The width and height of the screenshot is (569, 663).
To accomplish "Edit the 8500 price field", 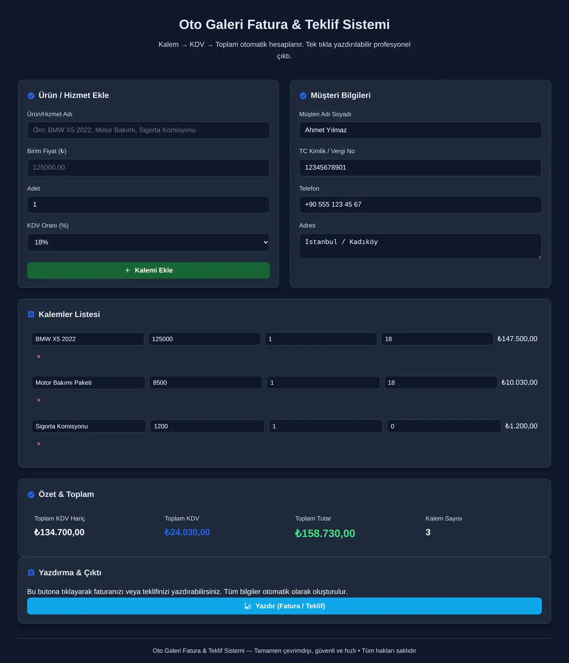I will [x=206, y=382].
